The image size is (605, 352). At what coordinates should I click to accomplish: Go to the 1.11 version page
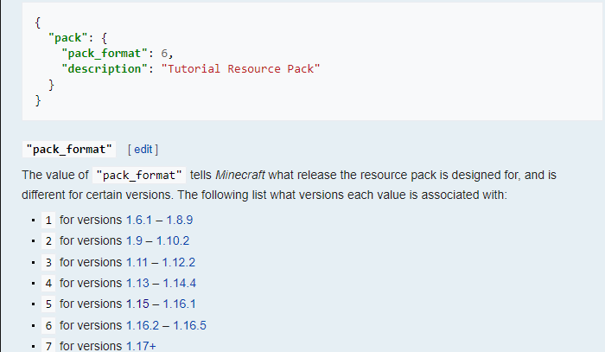[x=137, y=262]
